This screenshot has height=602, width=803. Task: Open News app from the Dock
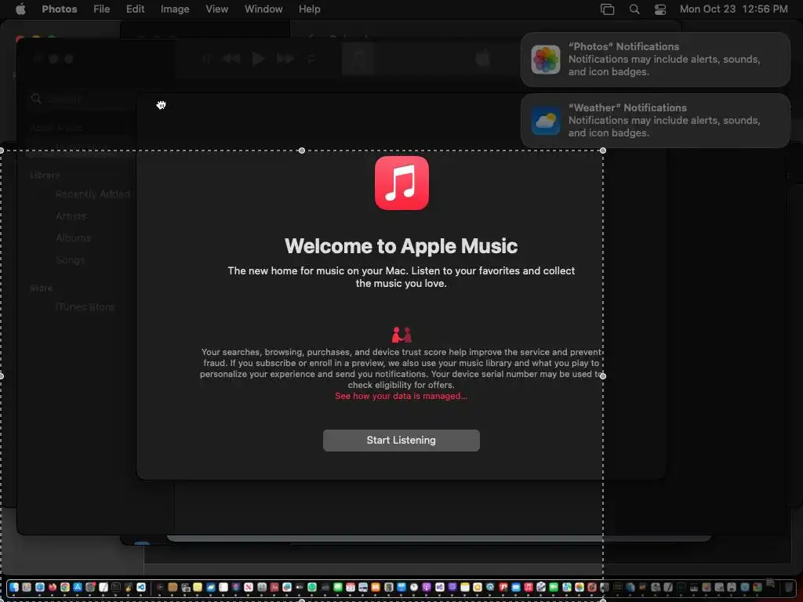point(249,587)
